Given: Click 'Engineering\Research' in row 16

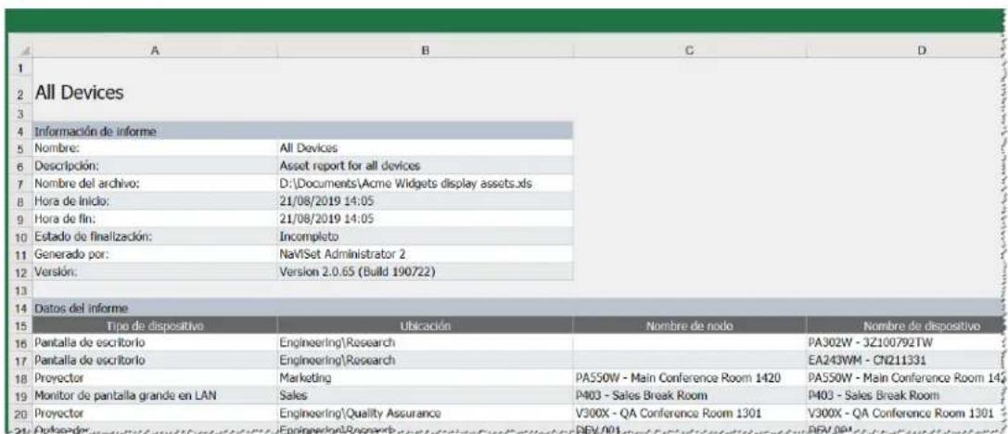Looking at the screenshot, I should [425, 344].
